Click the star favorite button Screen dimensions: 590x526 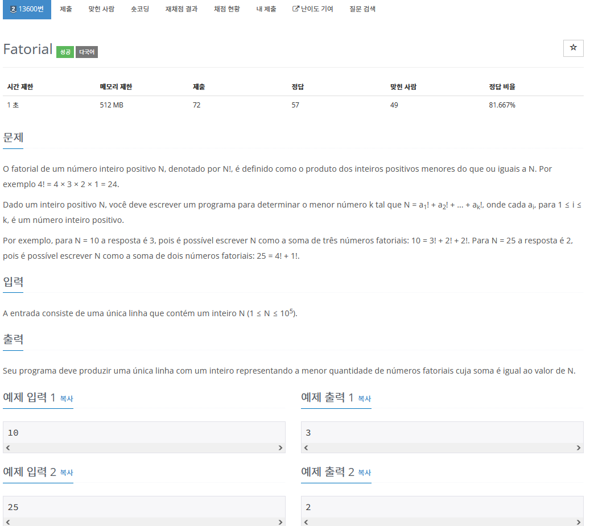(x=573, y=48)
